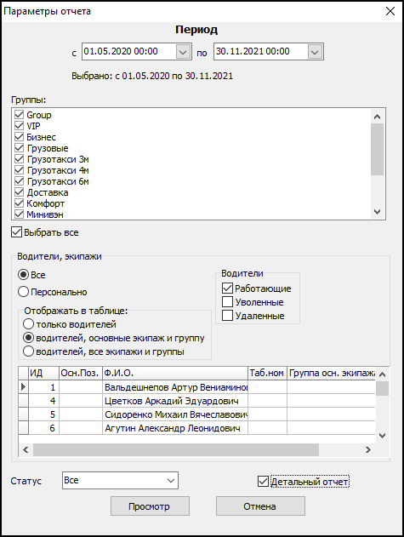Toggle the Минивэн group checkbox
This screenshot has height=537, width=404.
20,214
